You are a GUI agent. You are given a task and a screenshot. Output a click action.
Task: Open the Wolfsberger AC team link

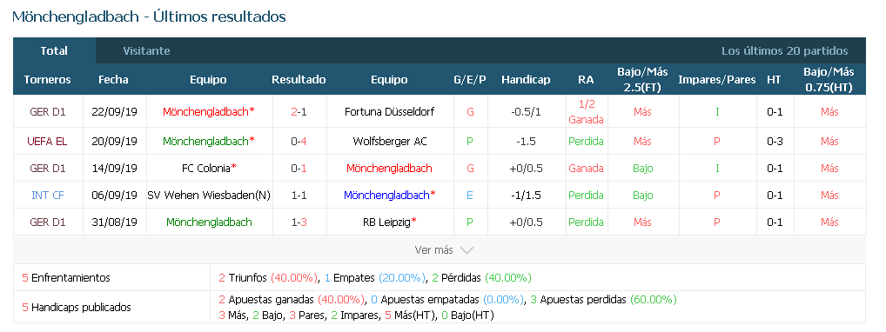pos(389,141)
